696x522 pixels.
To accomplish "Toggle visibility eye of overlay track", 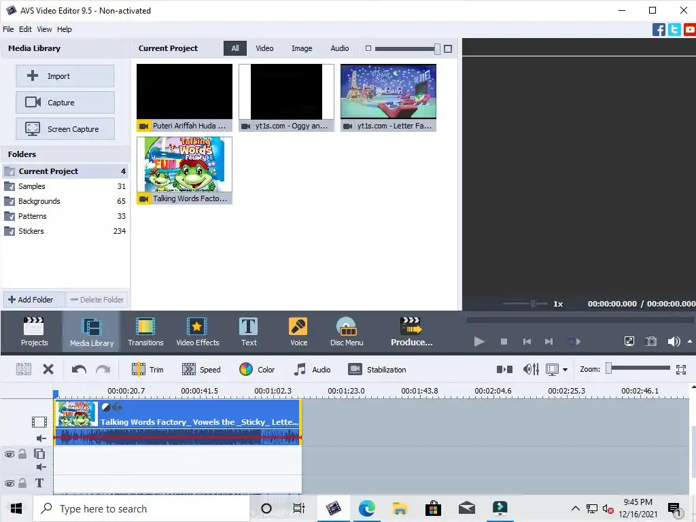I will [10, 454].
